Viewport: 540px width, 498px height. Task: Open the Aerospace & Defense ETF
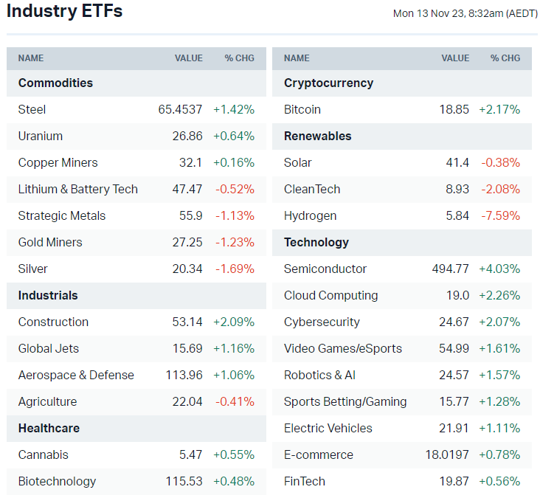76,375
